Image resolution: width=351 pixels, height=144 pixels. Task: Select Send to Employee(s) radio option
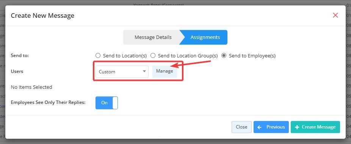(224, 56)
